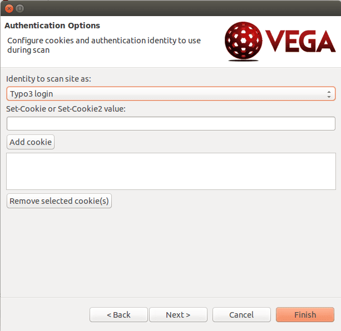Open the Typo3 login identity dropdown

pyautogui.click(x=171, y=94)
